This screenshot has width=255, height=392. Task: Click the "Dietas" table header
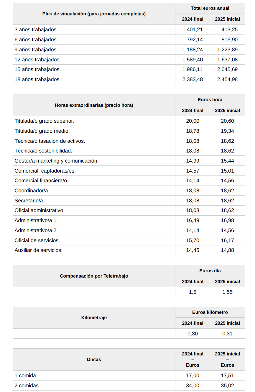(x=94, y=360)
